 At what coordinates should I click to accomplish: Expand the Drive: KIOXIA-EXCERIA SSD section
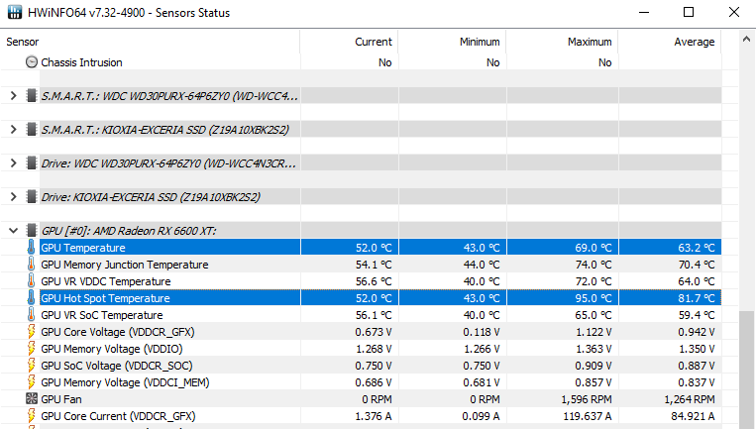tap(14, 196)
